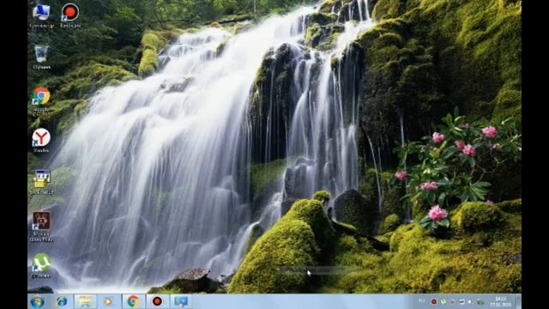Open Internet Explorer from the taskbar
This screenshot has width=549, height=309.
coord(61,301)
